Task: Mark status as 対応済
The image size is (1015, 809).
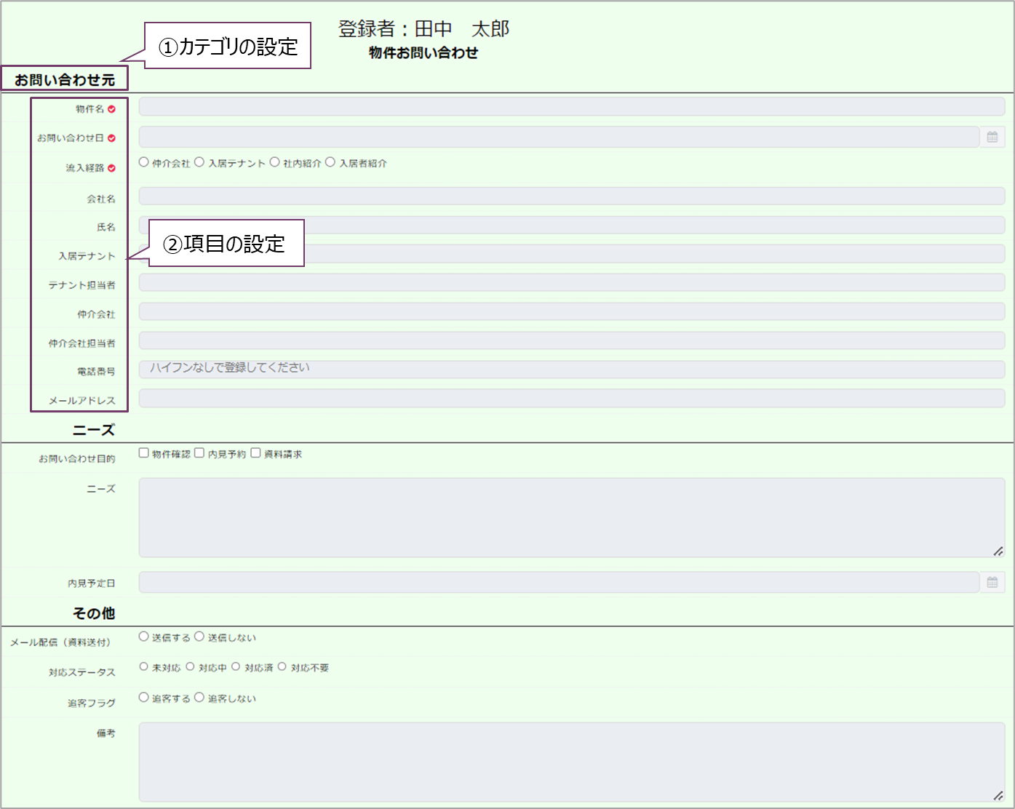Action: point(236,666)
